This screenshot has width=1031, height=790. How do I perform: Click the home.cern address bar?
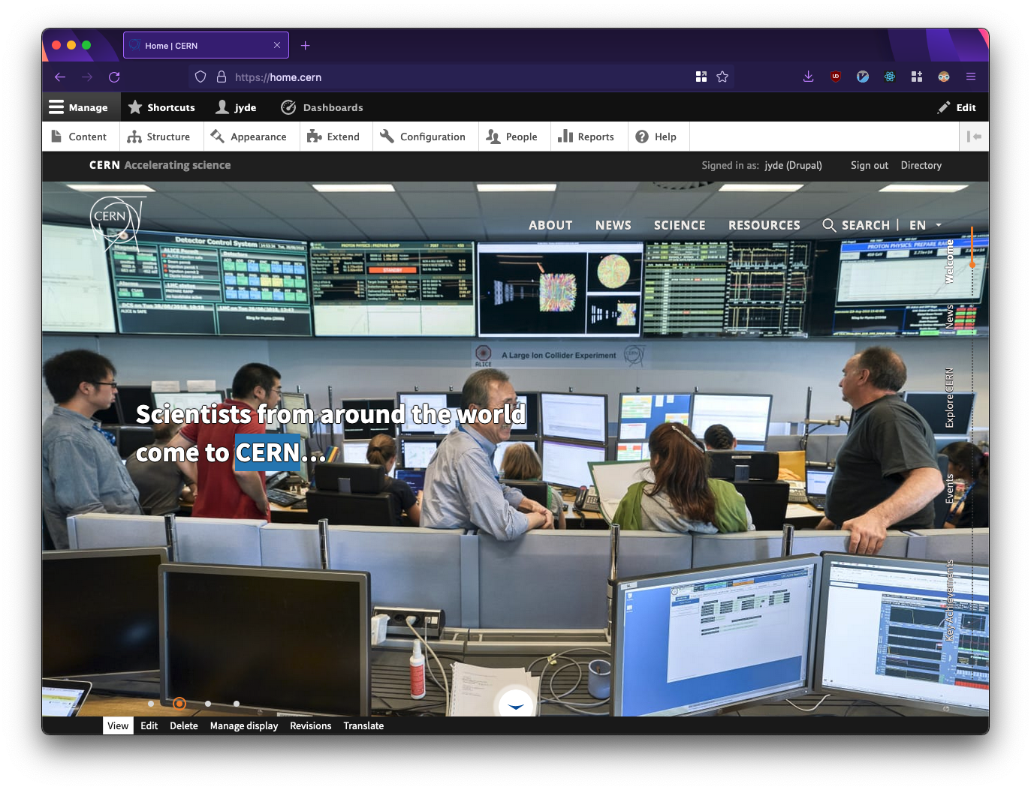462,77
